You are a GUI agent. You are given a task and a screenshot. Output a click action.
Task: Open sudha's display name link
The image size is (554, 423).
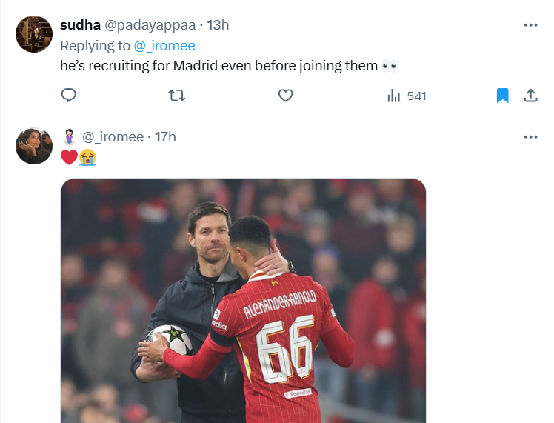80,25
